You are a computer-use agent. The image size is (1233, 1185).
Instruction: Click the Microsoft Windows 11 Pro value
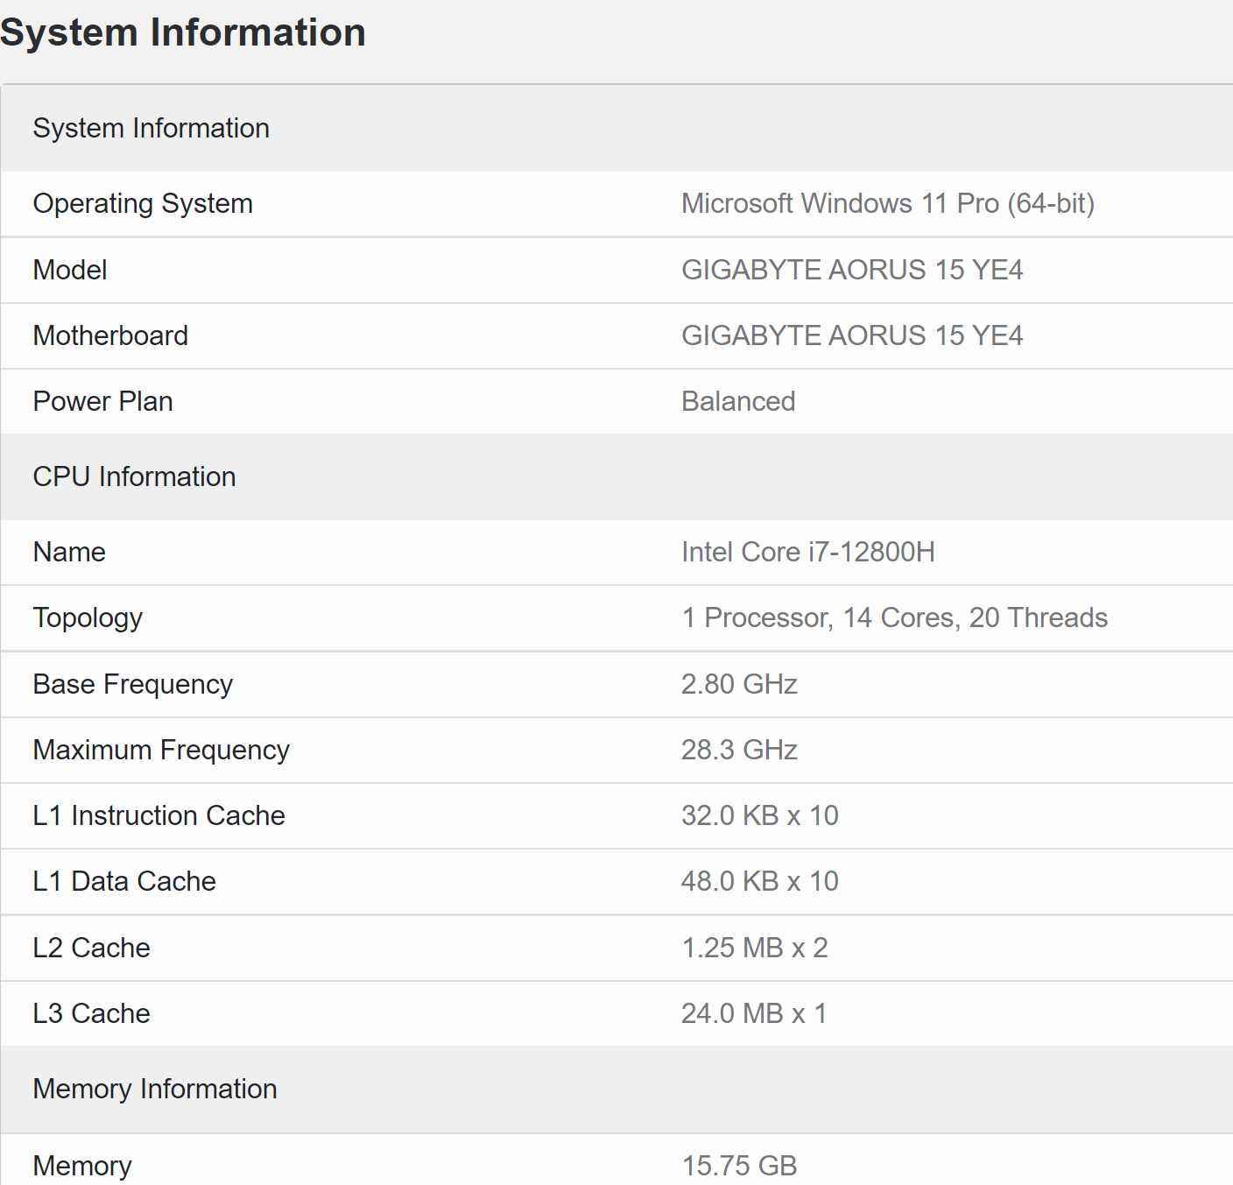887,204
